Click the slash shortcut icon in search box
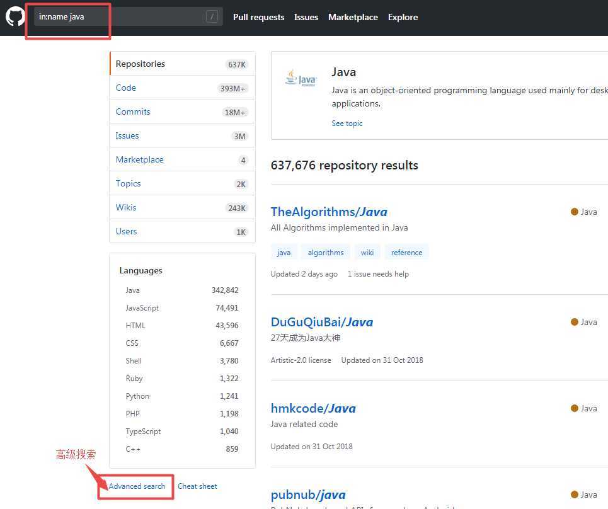The image size is (608, 509). (212, 16)
